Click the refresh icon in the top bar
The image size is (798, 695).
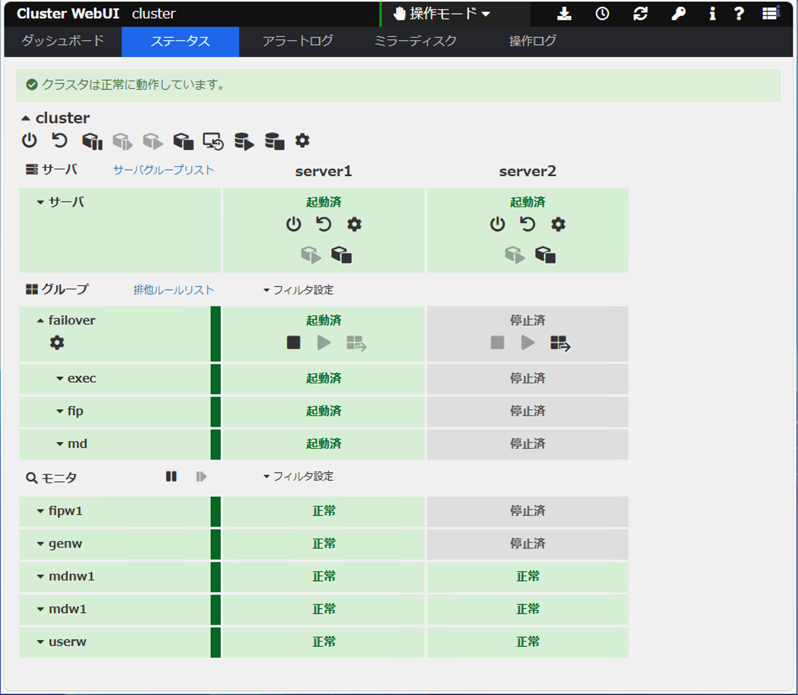pyautogui.click(x=640, y=14)
